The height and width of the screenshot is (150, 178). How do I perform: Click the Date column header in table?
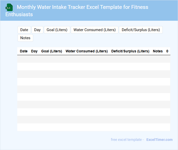(24, 51)
